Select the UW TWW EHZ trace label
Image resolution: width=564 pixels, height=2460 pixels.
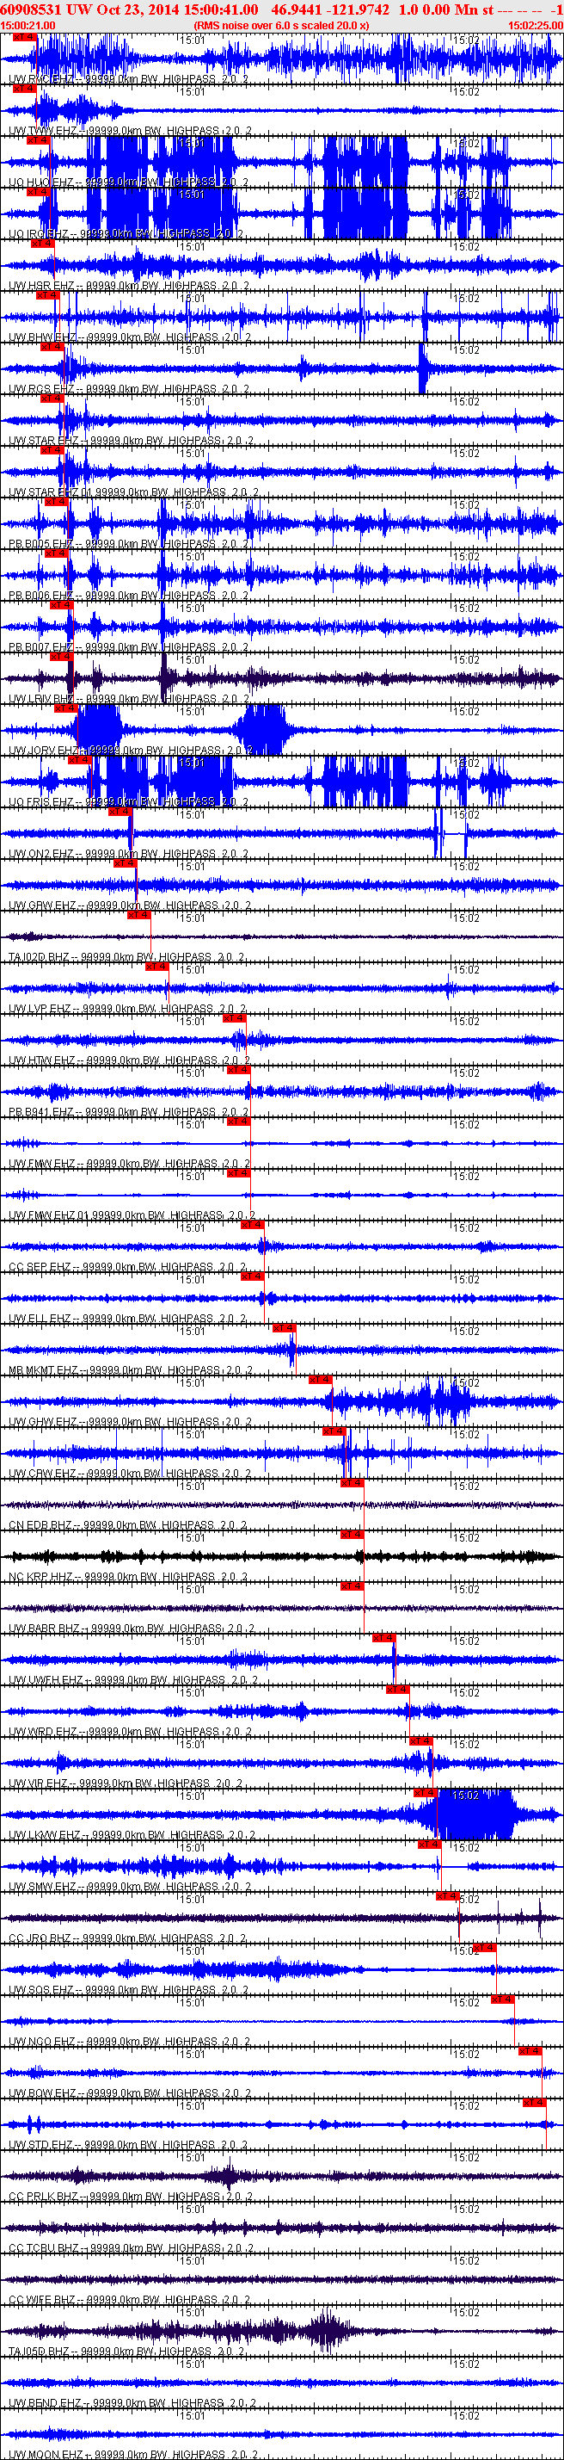tap(131, 131)
